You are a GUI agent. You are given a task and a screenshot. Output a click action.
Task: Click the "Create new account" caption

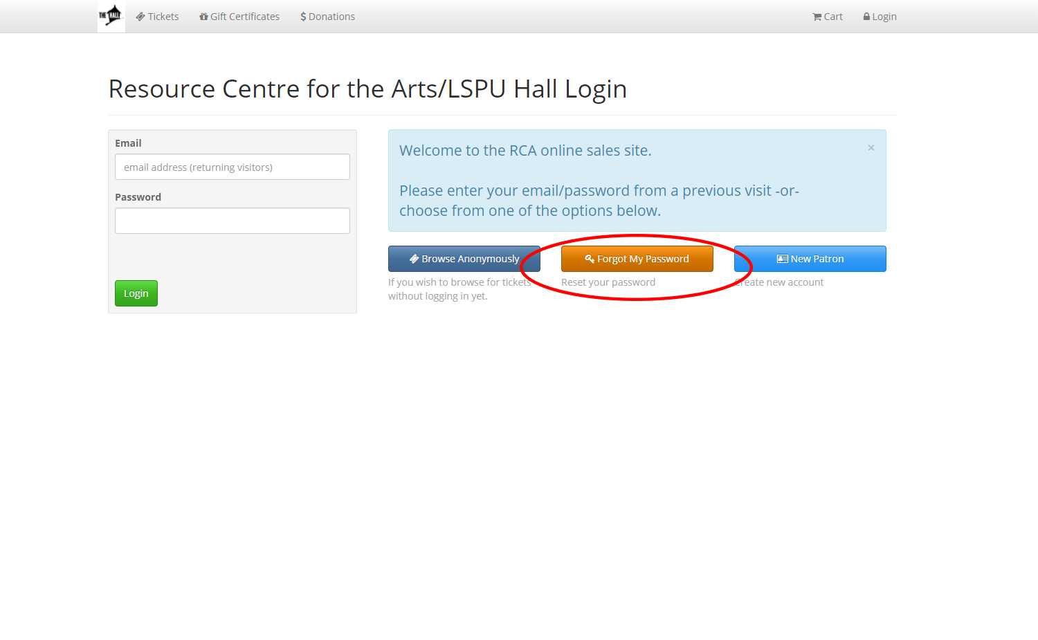[779, 282]
